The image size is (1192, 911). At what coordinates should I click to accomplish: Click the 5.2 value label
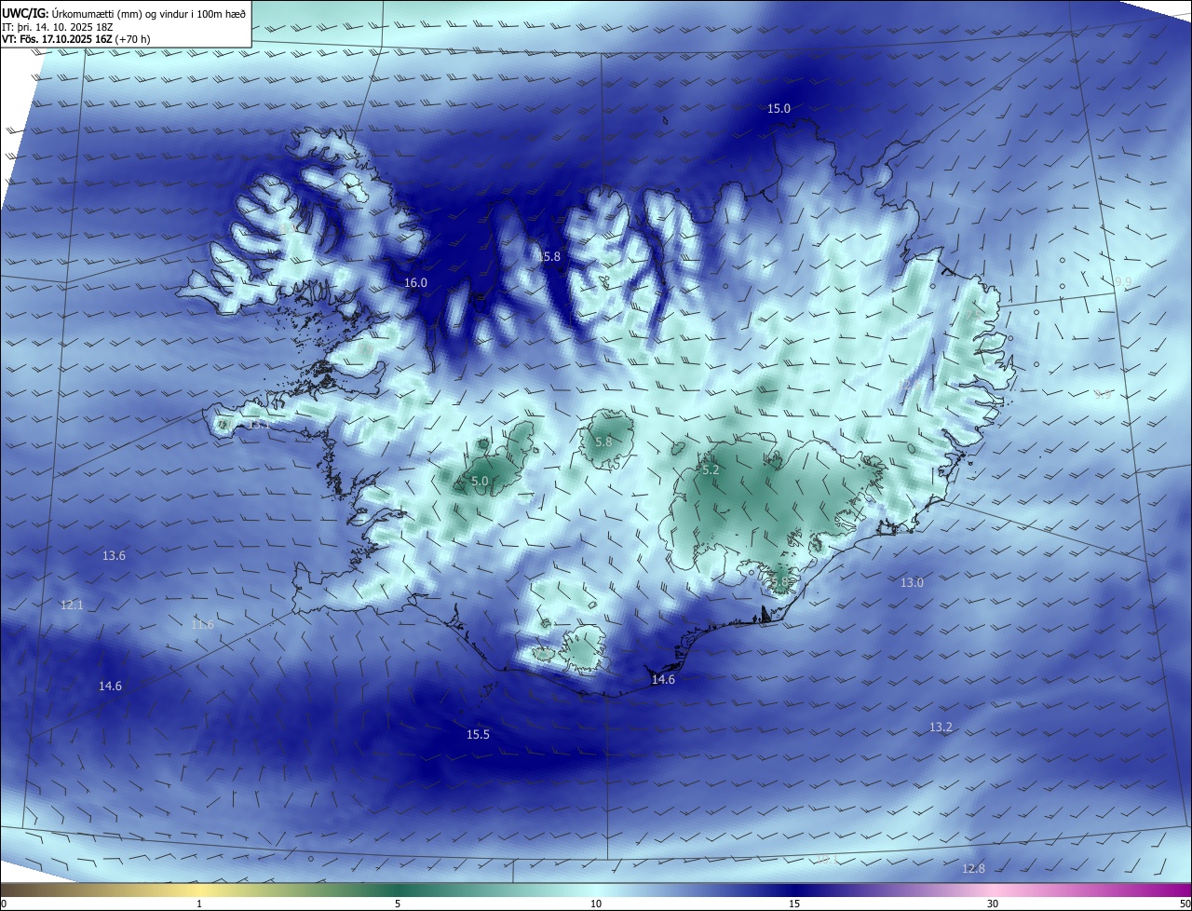point(711,470)
